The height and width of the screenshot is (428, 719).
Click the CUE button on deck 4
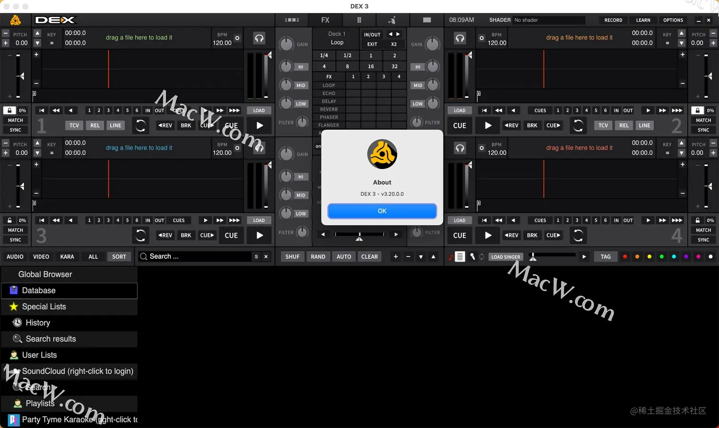click(459, 235)
